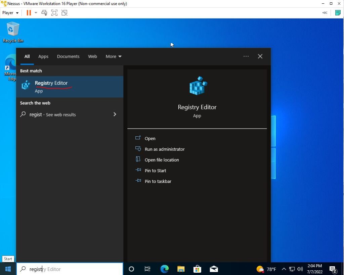This screenshot has height=275, width=344.
Task: Click the Windows Start button
Action: tap(8, 269)
